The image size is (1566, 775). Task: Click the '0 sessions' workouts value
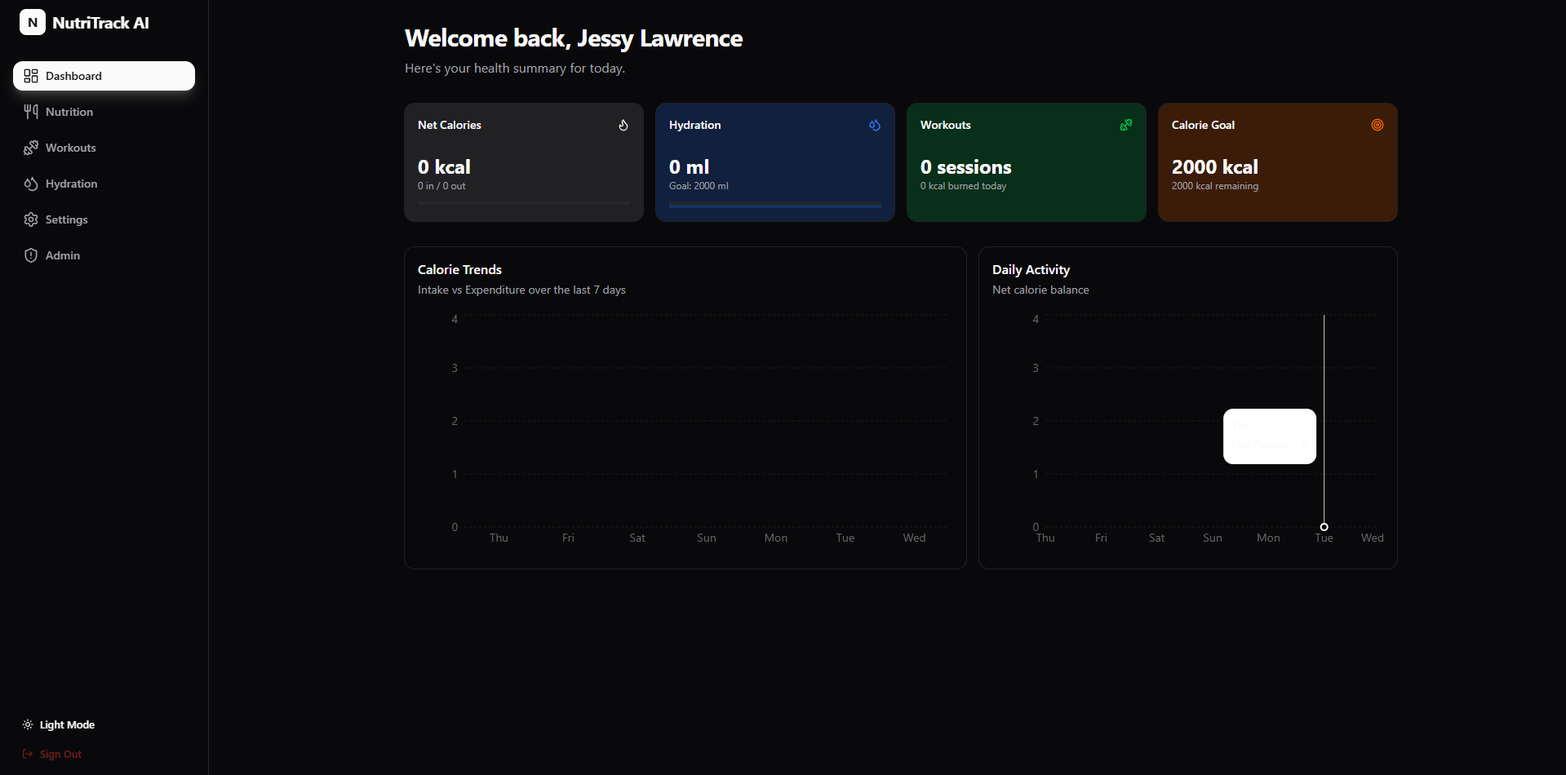tap(965, 167)
